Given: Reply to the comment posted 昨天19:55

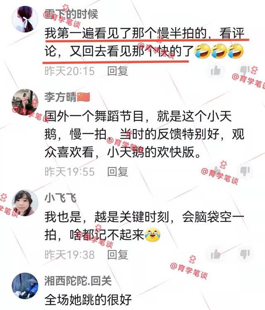Looking at the screenshot, I should [118, 172].
